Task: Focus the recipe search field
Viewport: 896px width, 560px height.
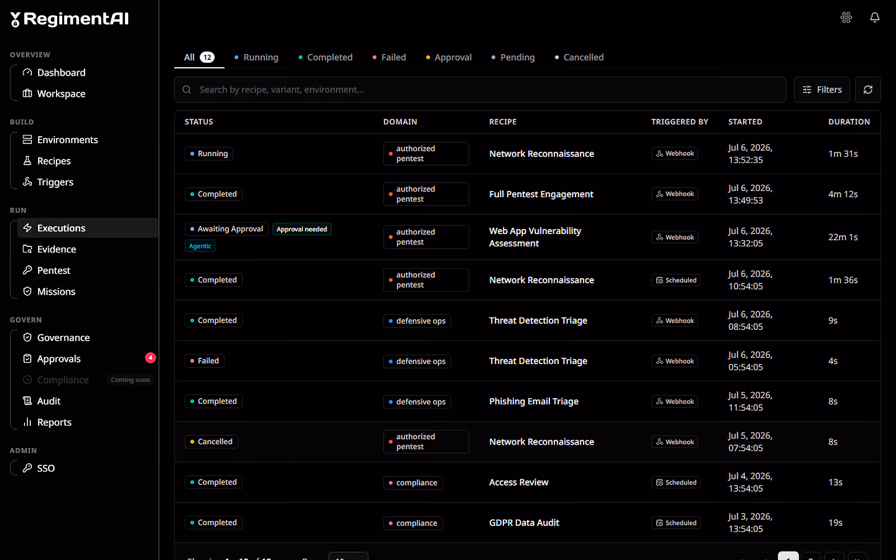Action: point(480,90)
